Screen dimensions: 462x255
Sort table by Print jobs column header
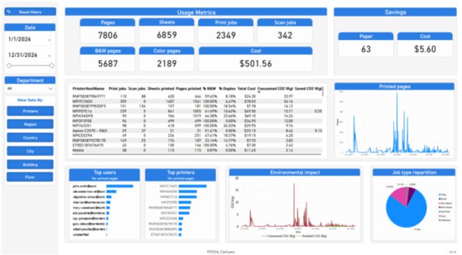(118, 88)
